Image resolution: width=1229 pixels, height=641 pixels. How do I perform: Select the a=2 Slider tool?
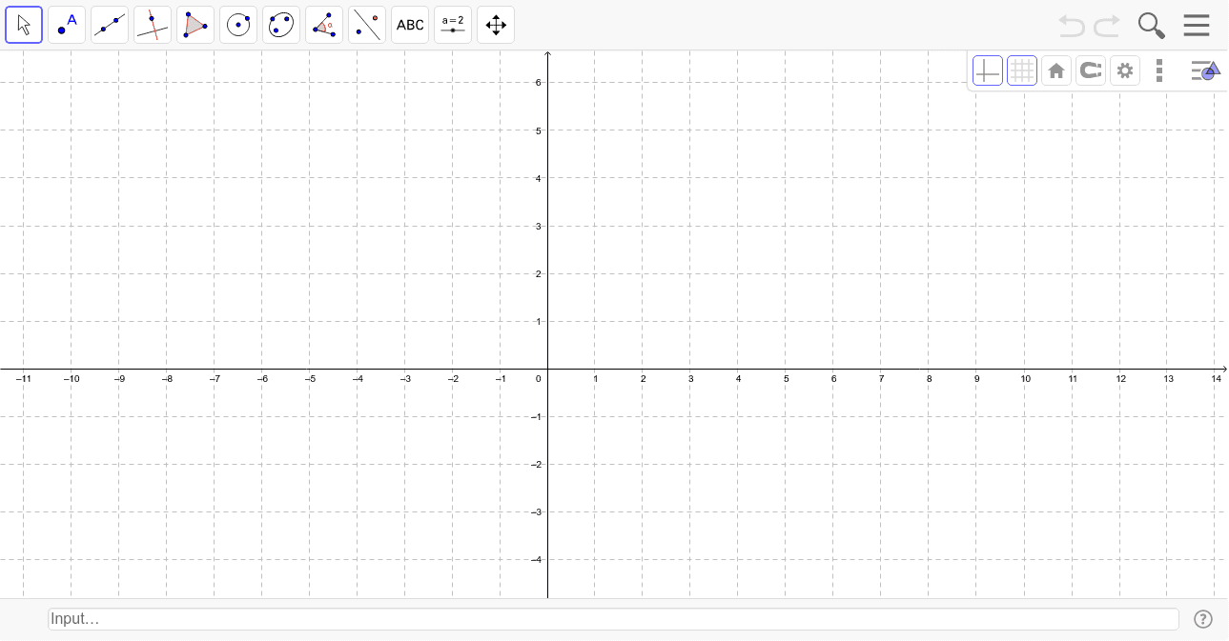(453, 25)
